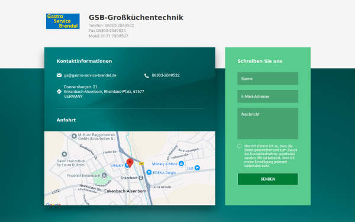Click the Am Mühlberg street label on the map
This screenshot has height=222, width=355.
pyautogui.click(x=172, y=153)
